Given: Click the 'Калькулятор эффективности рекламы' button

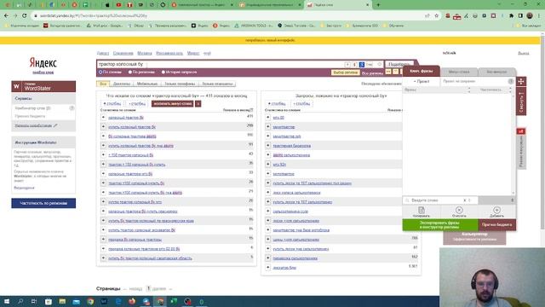Looking at the screenshot, I should coord(474,237).
